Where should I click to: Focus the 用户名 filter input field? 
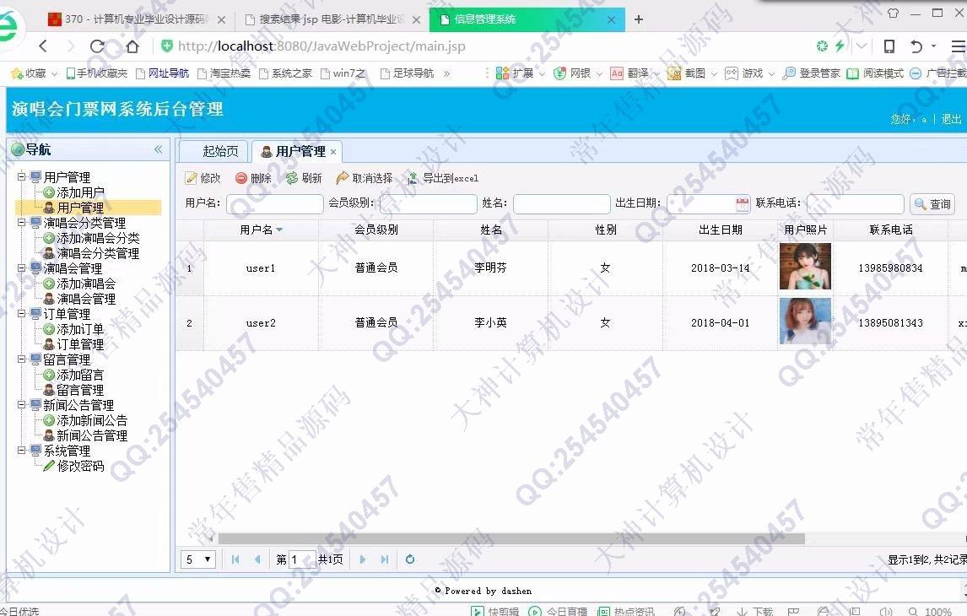[275, 204]
